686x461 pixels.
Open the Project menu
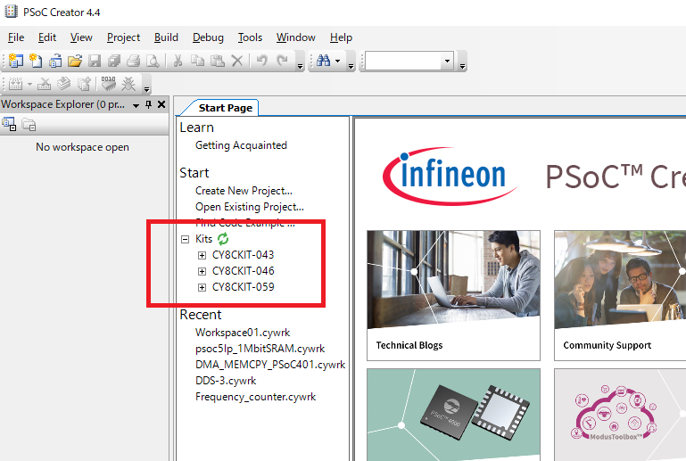123,37
